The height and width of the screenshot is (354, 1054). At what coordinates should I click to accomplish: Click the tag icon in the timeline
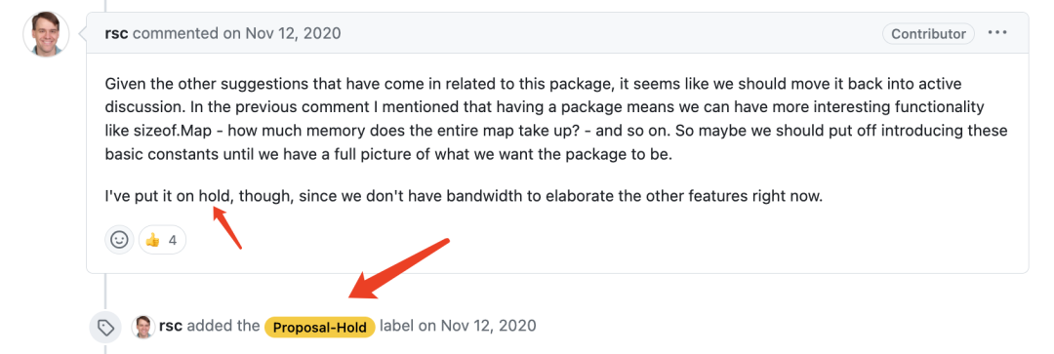(x=105, y=327)
